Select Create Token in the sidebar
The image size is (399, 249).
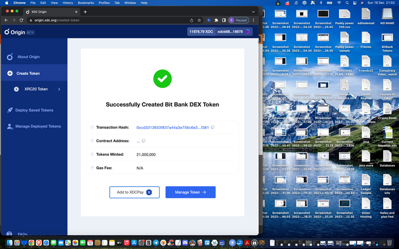28,73
